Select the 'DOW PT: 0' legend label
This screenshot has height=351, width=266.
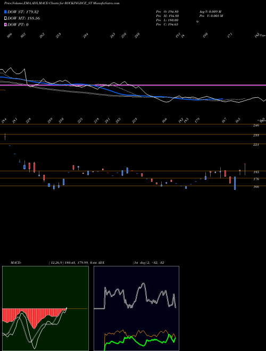pyautogui.click(x=18, y=24)
